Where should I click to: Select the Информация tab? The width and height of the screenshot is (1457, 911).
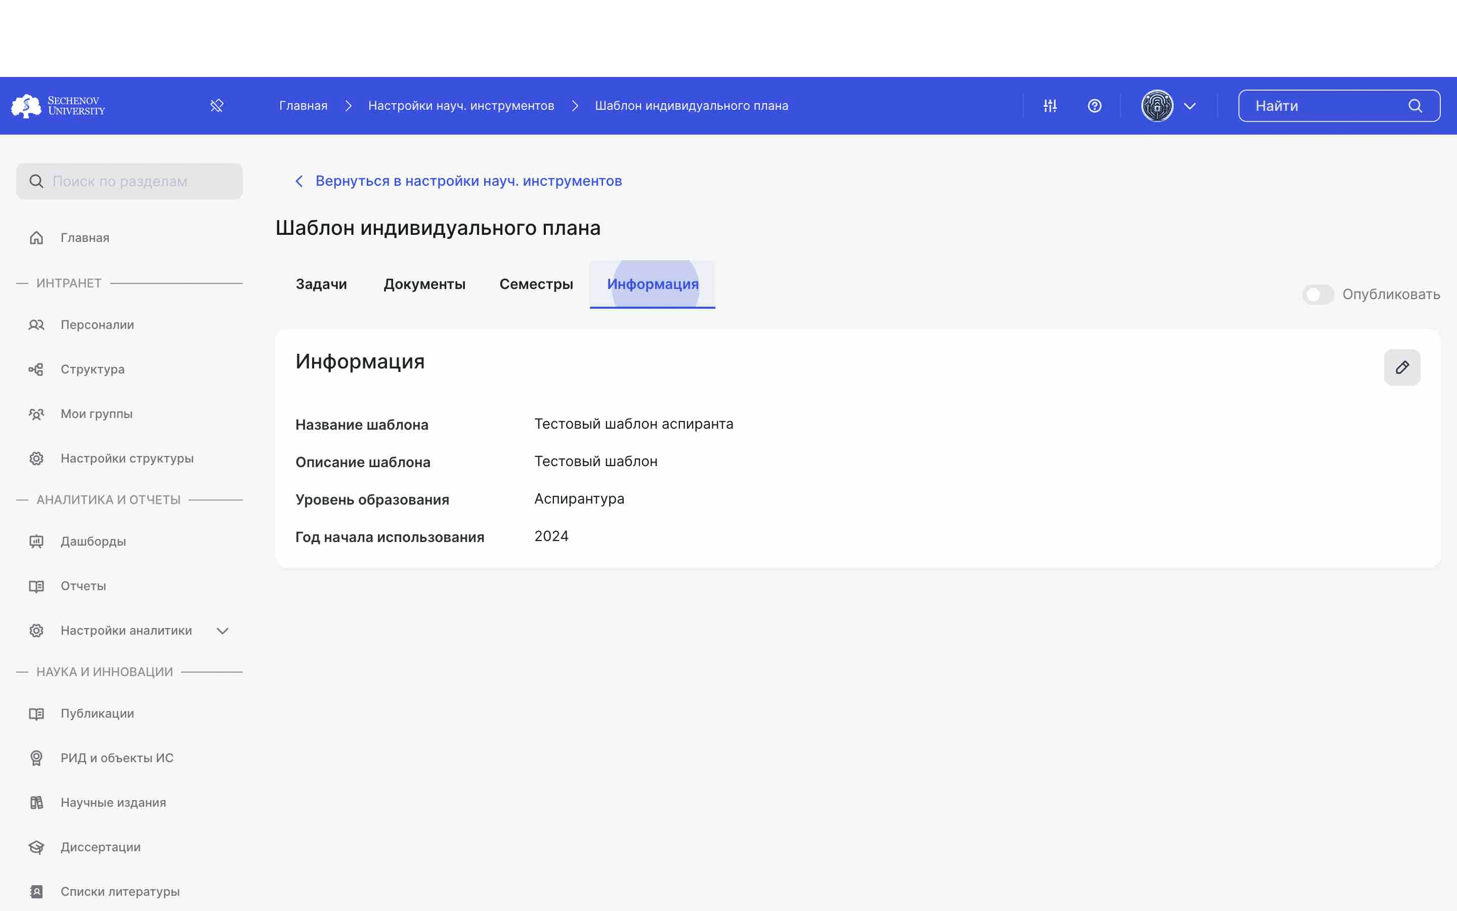[653, 284]
